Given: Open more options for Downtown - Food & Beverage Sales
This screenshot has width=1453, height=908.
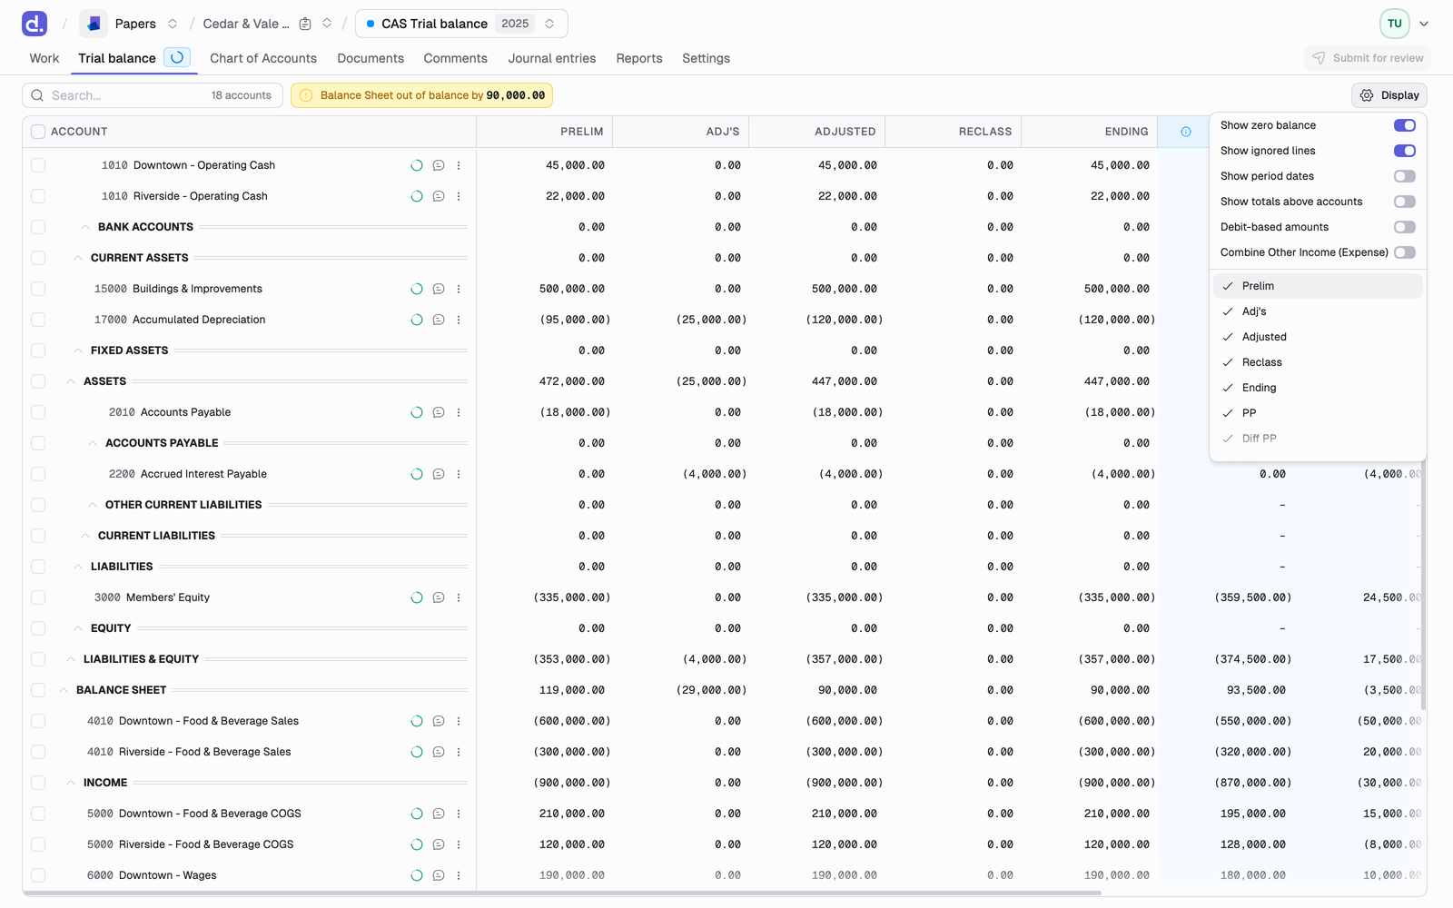Looking at the screenshot, I should point(459,721).
